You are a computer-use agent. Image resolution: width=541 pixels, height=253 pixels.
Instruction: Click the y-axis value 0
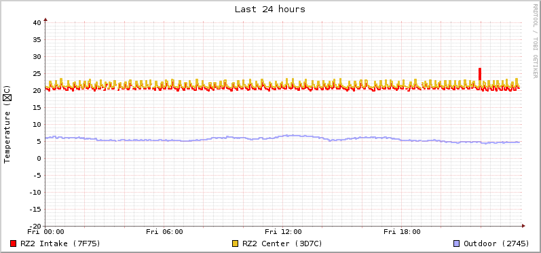coord(39,158)
